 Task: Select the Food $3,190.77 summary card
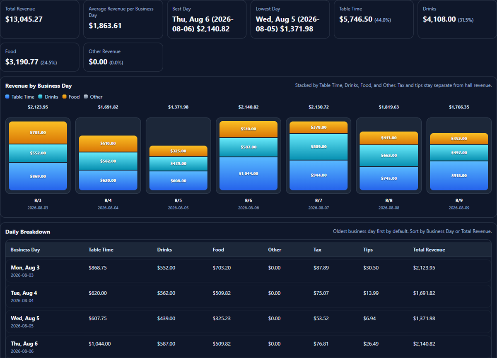(x=40, y=57)
